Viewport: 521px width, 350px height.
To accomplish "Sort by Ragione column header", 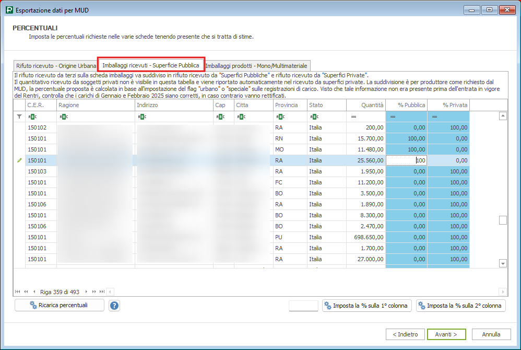I will click(x=96, y=105).
